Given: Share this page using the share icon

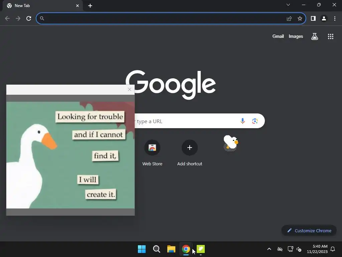Looking at the screenshot, I should [x=289, y=19].
